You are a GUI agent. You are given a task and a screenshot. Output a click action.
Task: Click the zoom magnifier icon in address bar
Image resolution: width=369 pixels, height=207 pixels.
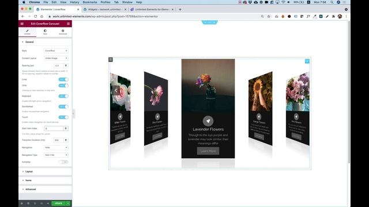pyautogui.click(x=262, y=17)
